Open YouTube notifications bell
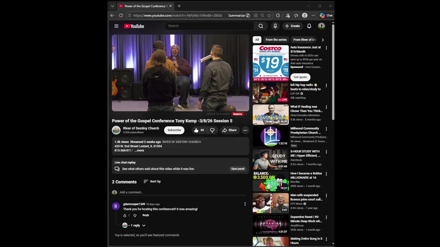 click(309, 26)
